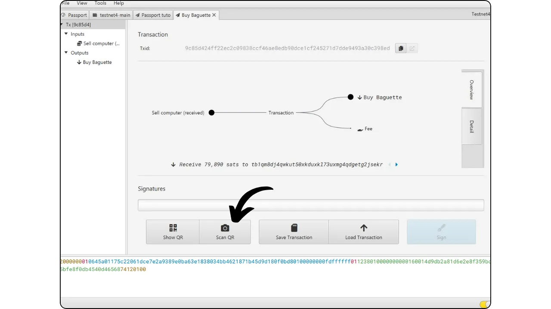Image resolution: width=551 pixels, height=309 pixels.
Task: Collapse the Outputs tree node
Action: (x=66, y=53)
